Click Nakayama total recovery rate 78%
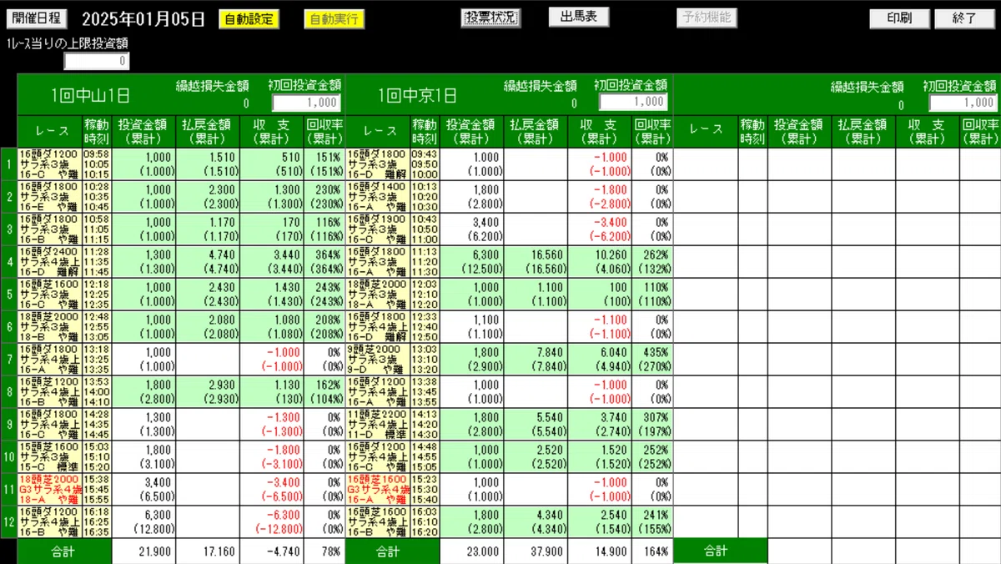The height and width of the screenshot is (564, 1001). [x=331, y=552]
